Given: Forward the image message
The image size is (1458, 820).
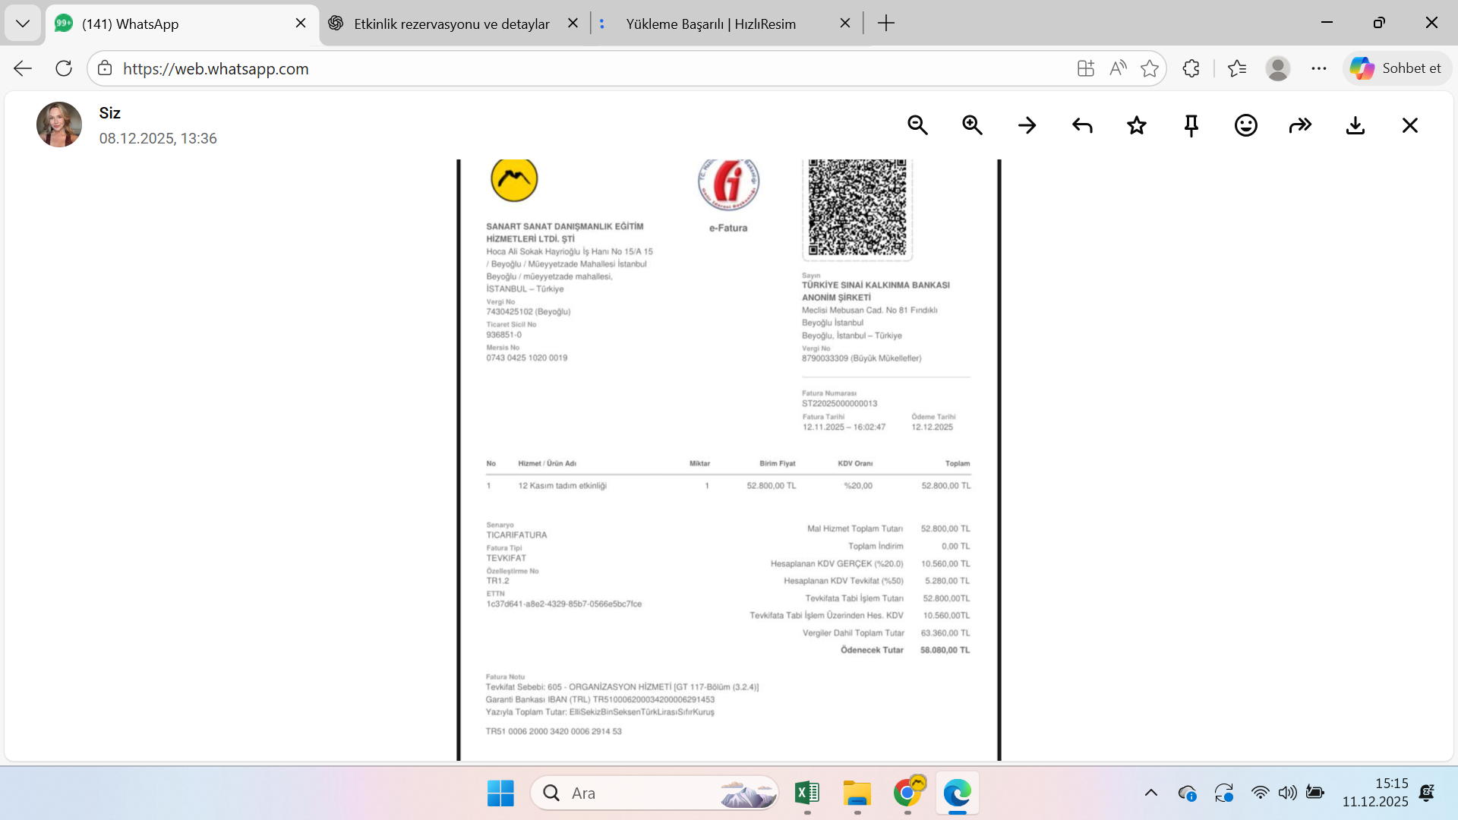Looking at the screenshot, I should 1301,125.
